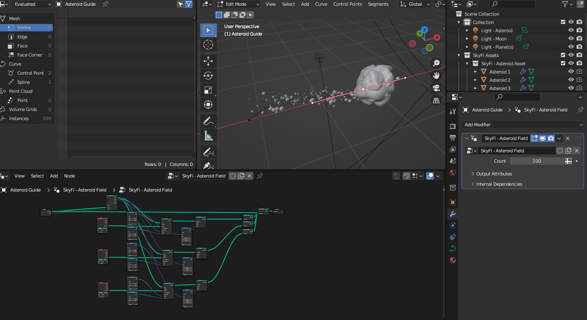The width and height of the screenshot is (587, 320).
Task: Open the Output properties tab
Action: point(453,137)
